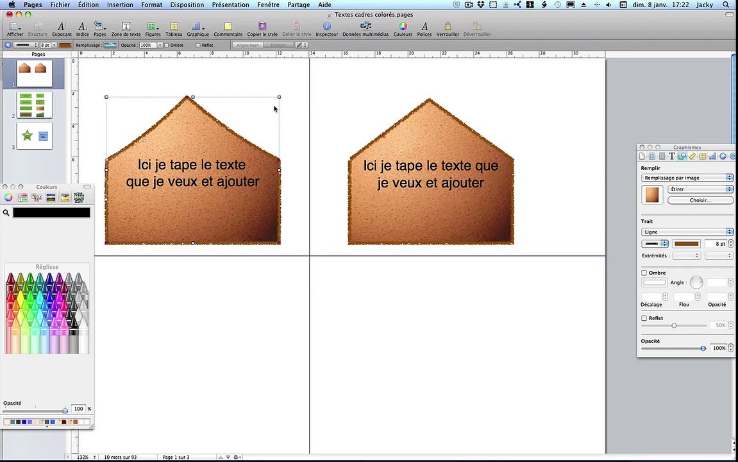Open the Disposition menu
Image resolution: width=738 pixels, height=462 pixels.
(187, 4)
